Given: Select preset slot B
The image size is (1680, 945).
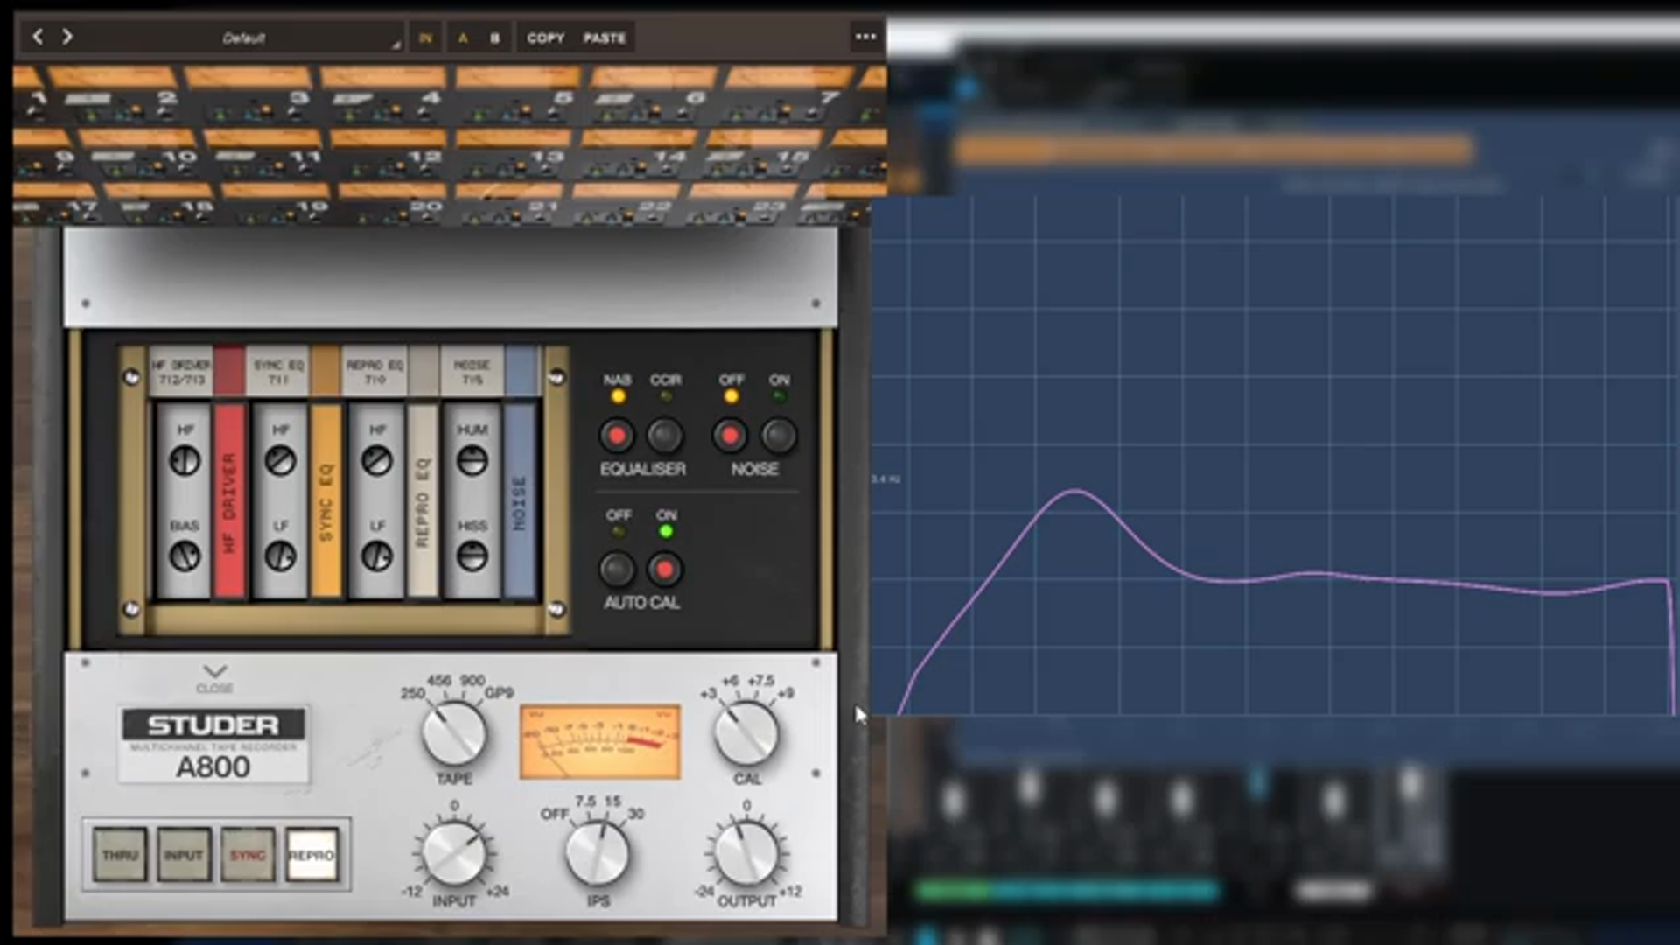Looking at the screenshot, I should point(494,38).
